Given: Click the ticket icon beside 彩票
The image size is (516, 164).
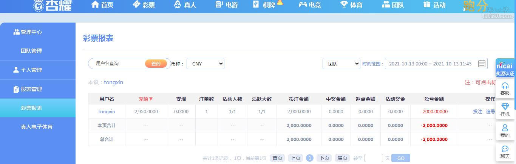Looking at the screenshot, I should coord(136,4).
